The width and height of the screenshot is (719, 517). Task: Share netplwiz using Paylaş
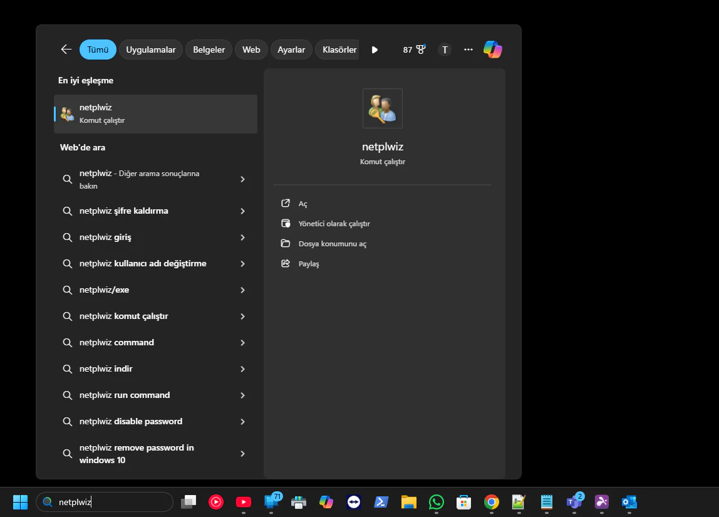click(x=308, y=263)
